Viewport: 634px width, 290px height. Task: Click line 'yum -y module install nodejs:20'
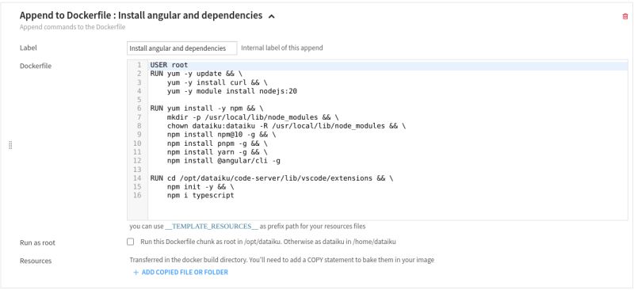coord(232,91)
